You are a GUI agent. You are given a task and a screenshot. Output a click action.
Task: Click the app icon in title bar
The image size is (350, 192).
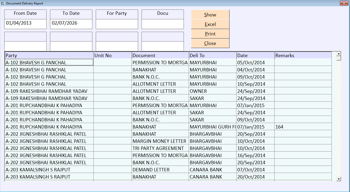pyautogui.click(x=3, y=3)
